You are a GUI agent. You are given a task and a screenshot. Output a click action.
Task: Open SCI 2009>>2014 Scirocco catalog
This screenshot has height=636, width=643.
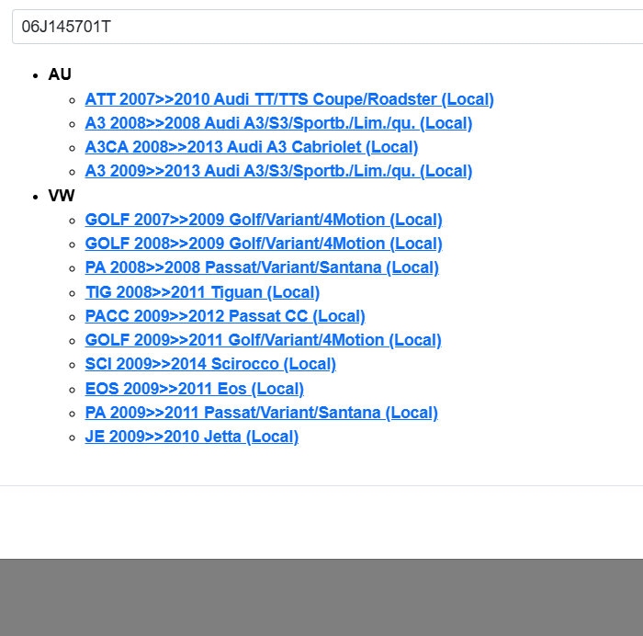[x=210, y=364]
